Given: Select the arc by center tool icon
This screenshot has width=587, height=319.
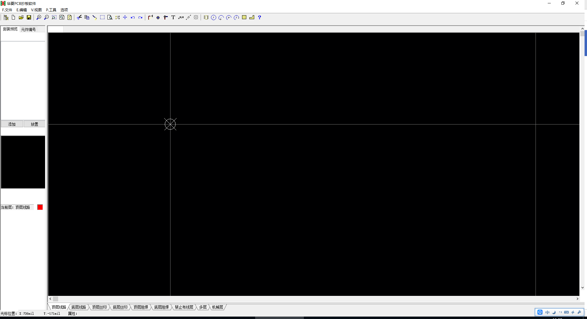Looking at the screenshot, I should click(229, 17).
